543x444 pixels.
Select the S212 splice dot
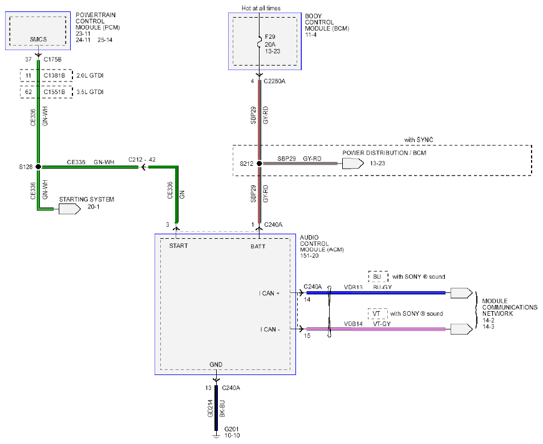pos(260,164)
